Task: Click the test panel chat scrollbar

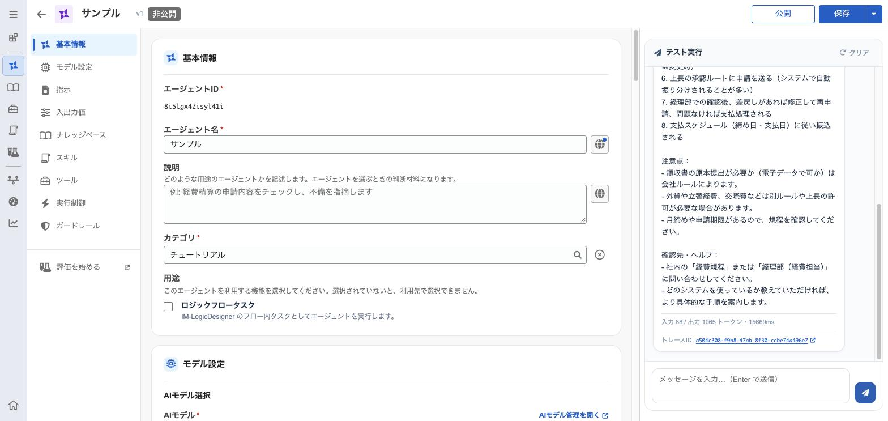Action: point(879,282)
